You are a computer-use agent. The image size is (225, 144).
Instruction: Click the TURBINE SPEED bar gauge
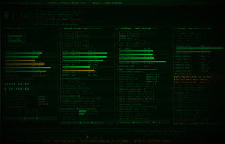199,48
